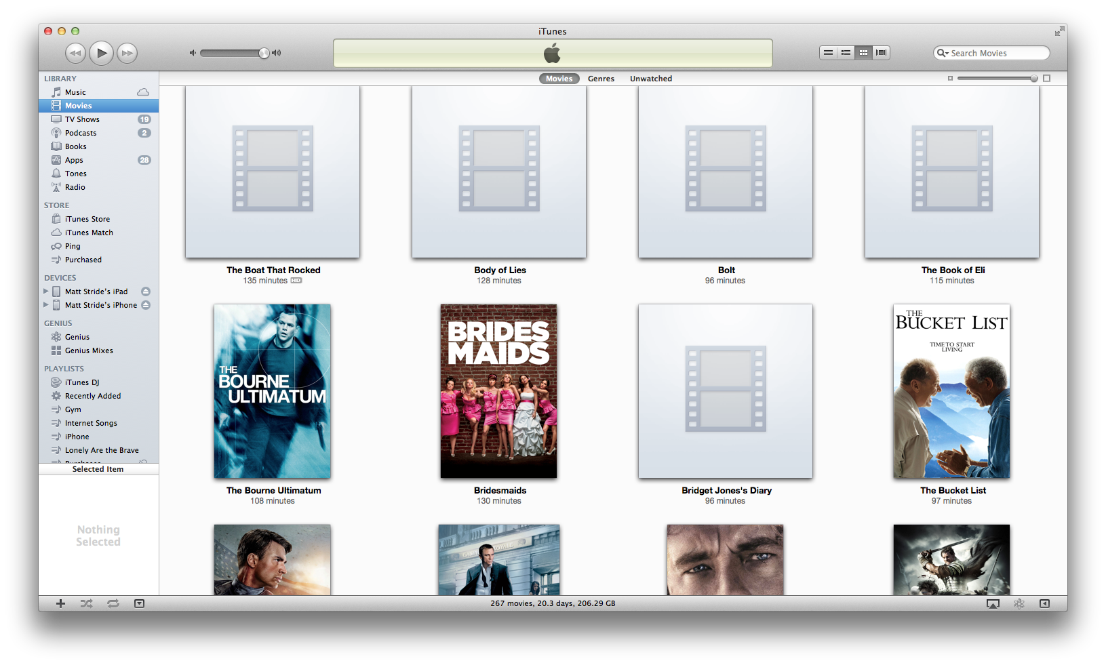Click the iCloud icon beside Music

pyautogui.click(x=143, y=92)
